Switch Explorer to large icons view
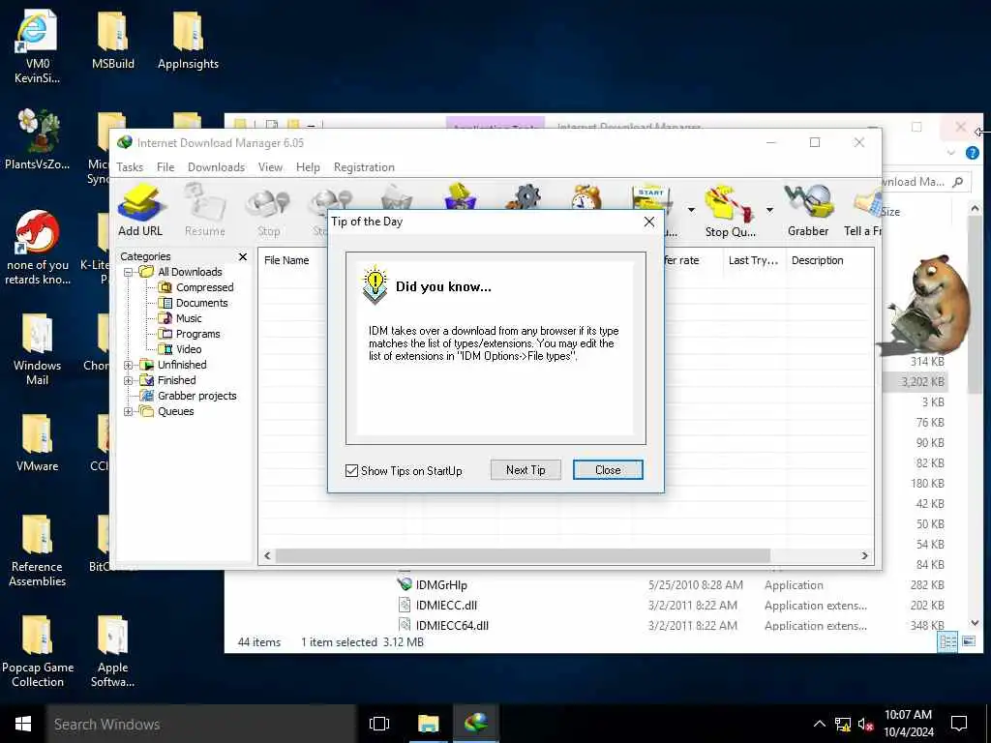Image resolution: width=991 pixels, height=743 pixels. (969, 642)
